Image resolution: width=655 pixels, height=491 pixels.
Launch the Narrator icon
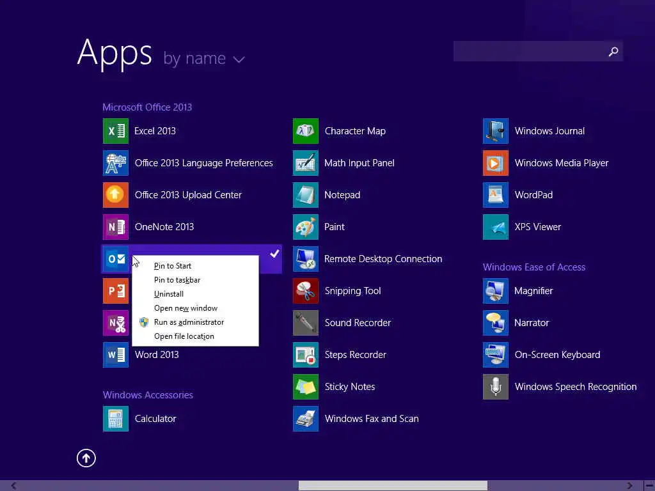(496, 323)
